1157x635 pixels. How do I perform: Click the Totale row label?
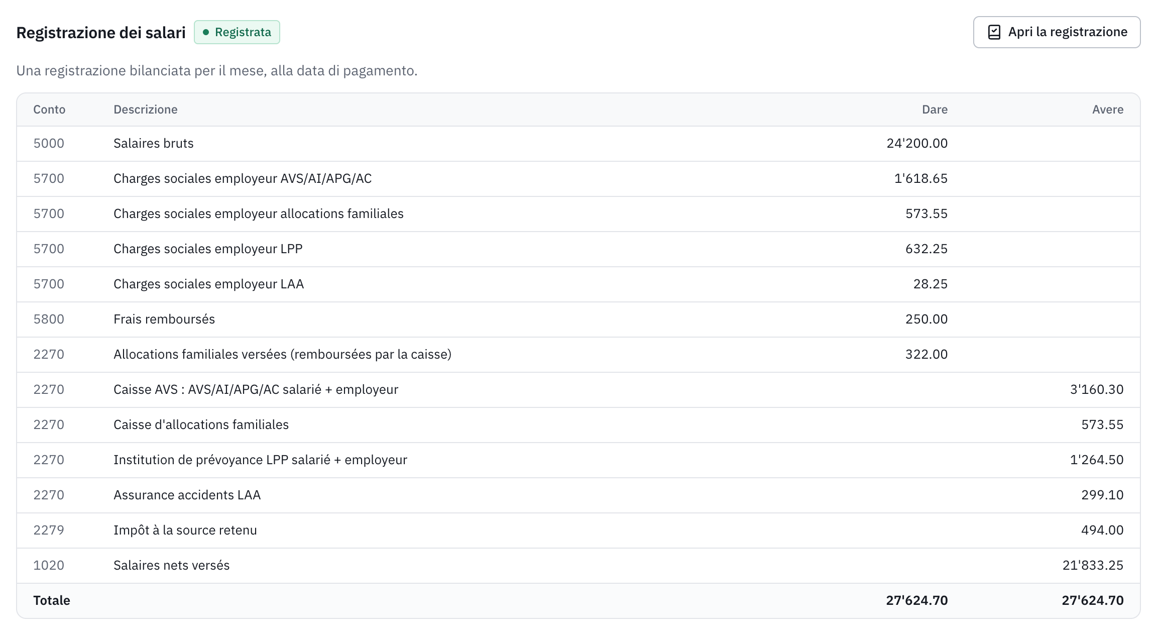point(52,600)
